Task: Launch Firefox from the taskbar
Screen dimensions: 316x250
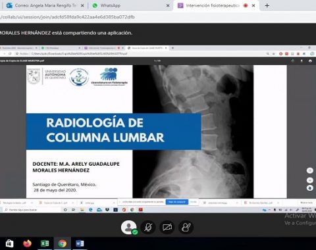Action: (27, 243)
